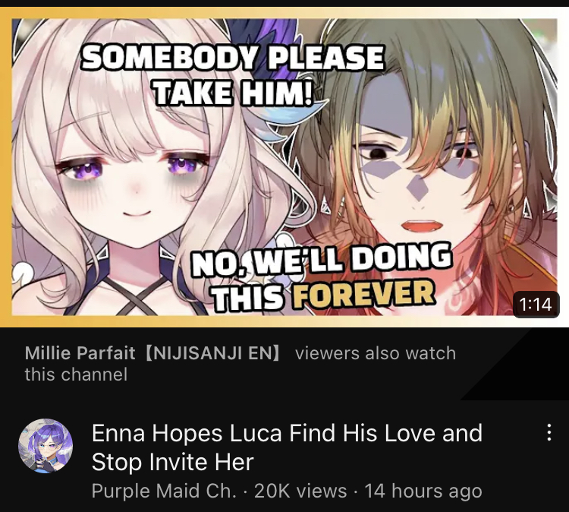The image size is (569, 512).
Task: Click the Millie Parfait【NIJISANJI EN】 label
Action: coord(152,353)
